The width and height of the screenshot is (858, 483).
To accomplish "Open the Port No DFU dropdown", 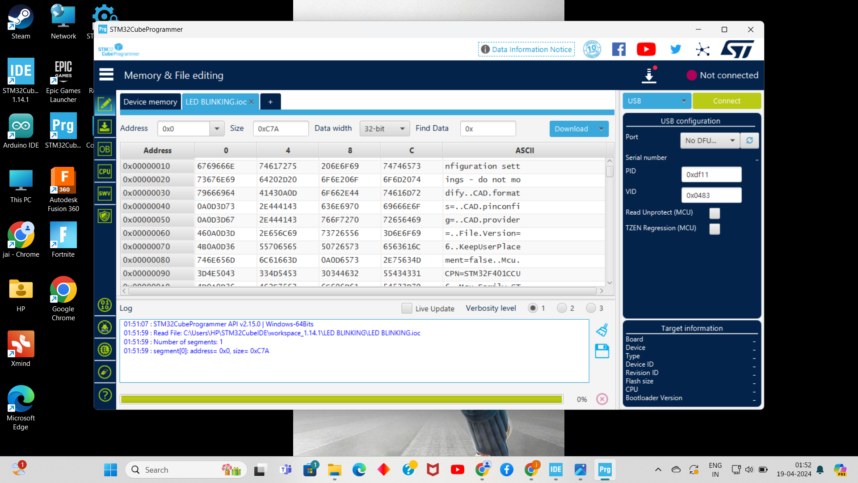I will pos(710,140).
